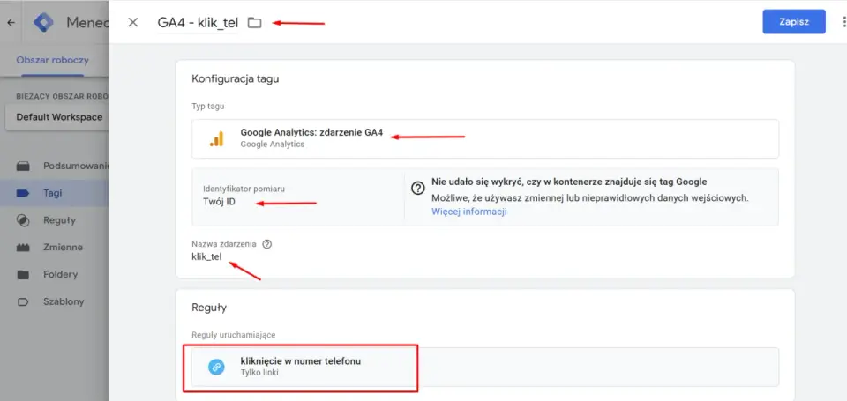Image resolution: width=847 pixels, height=401 pixels.
Task: Click the folder icon beside the tag name
Action: [254, 23]
